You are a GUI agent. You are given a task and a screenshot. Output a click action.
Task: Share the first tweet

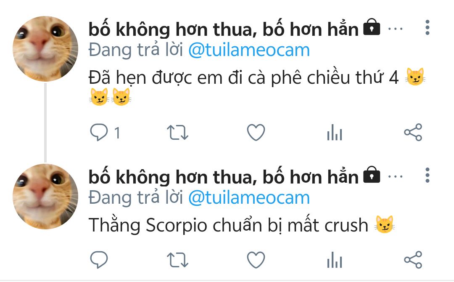(x=413, y=133)
